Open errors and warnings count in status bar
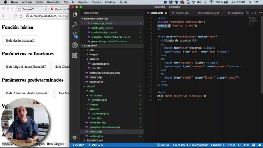 97,145
